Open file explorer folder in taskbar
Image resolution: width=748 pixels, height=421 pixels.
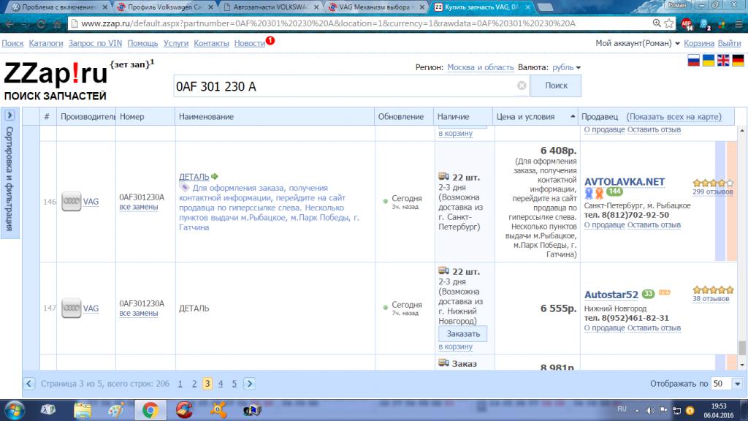tap(82, 411)
